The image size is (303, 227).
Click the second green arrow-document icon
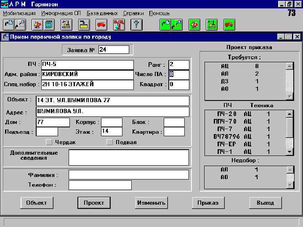(177, 25)
